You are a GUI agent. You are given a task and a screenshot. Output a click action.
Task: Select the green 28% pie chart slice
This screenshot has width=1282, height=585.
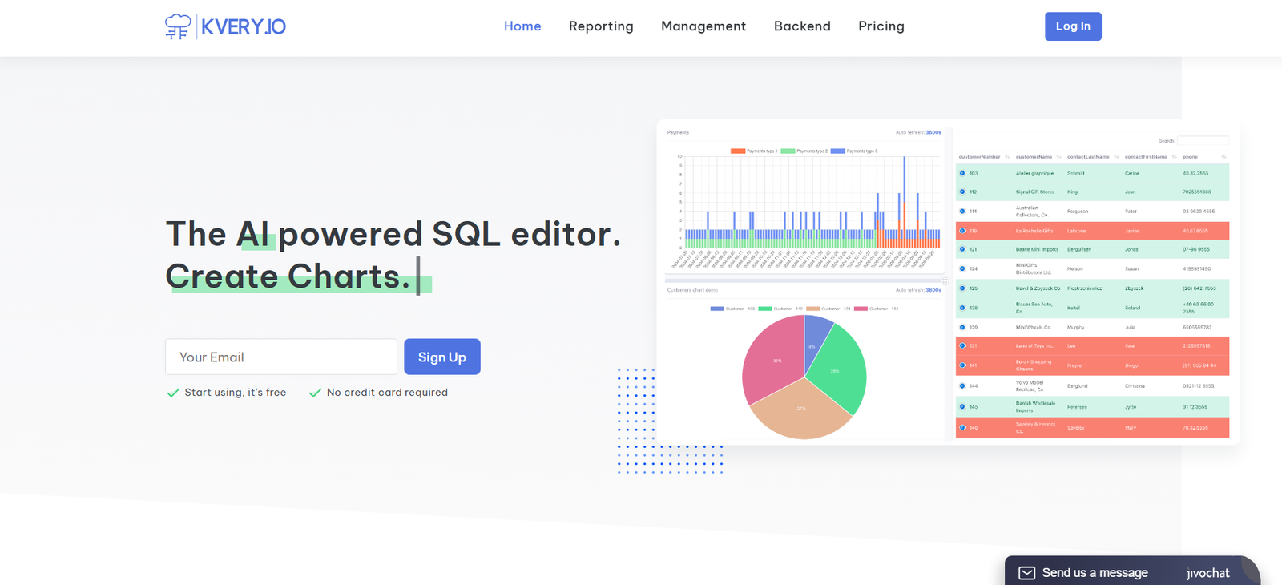[837, 369]
